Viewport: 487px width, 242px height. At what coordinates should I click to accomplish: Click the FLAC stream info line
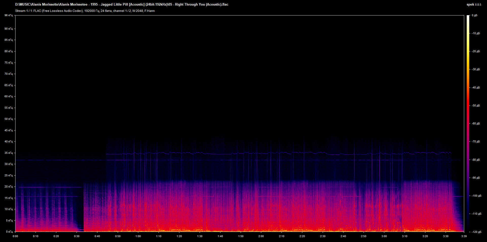click(x=85, y=11)
